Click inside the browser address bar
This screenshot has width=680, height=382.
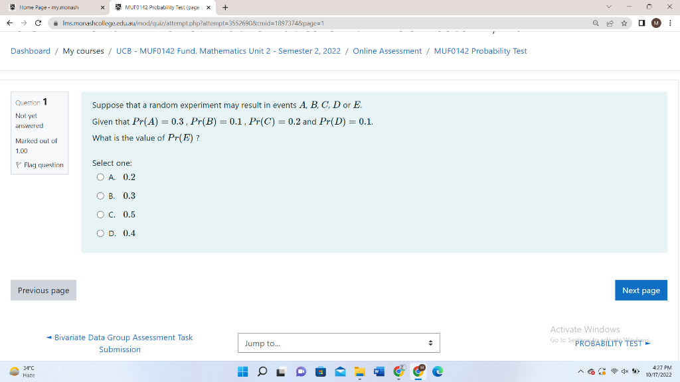coord(199,21)
